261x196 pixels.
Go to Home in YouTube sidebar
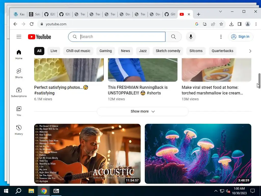click(x=19, y=55)
